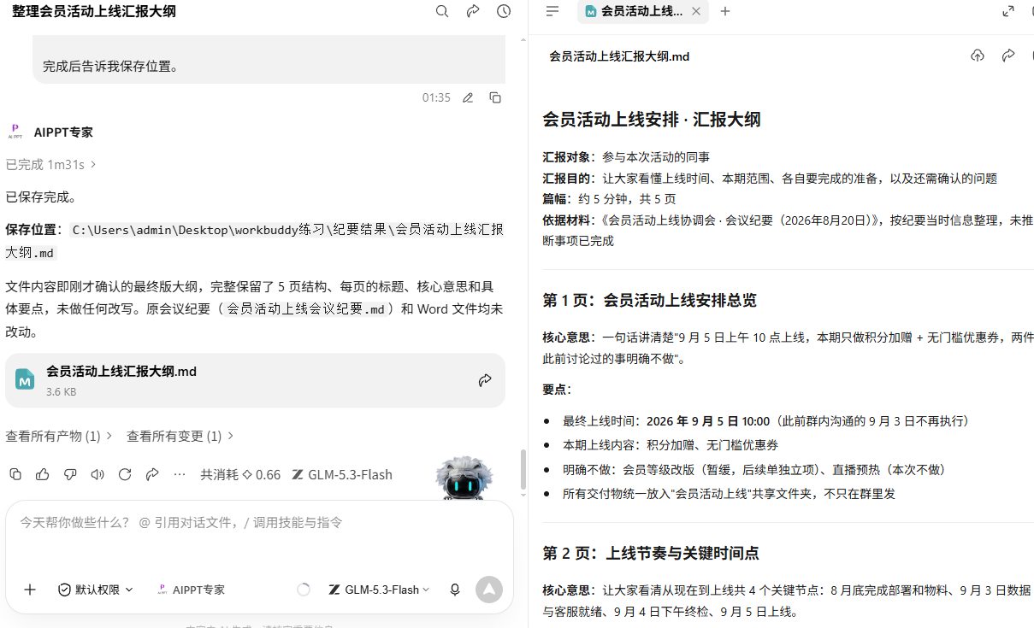This screenshot has height=628, width=1034.
Task: Copy the user message sent at 01:35
Action: click(495, 97)
